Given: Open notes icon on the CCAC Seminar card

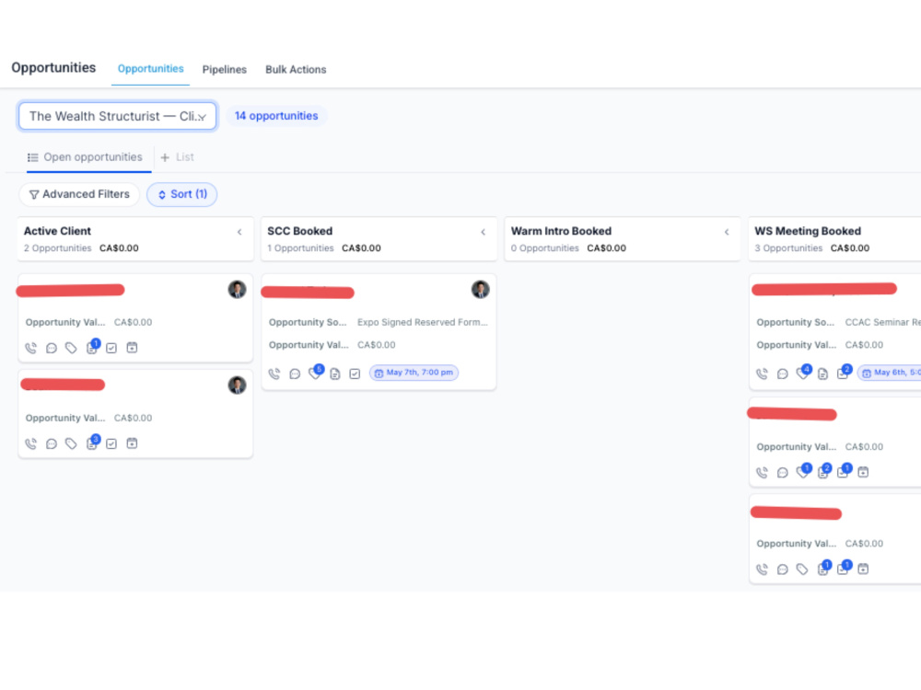Looking at the screenshot, I should (x=822, y=374).
